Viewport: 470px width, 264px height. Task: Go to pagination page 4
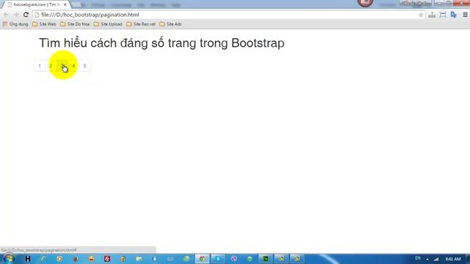pos(73,66)
